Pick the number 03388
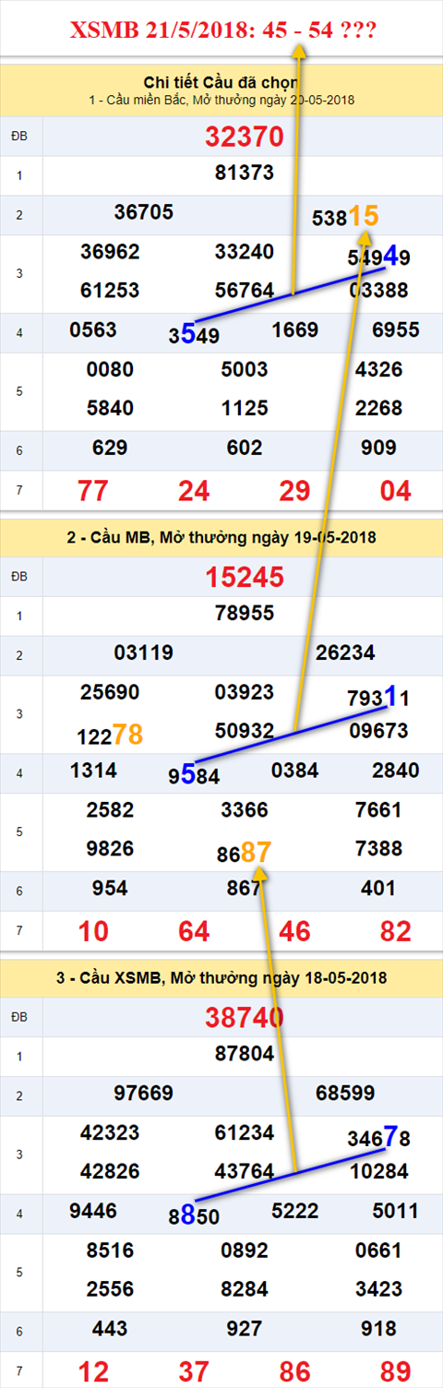This screenshot has height=1388, width=443. [379, 291]
